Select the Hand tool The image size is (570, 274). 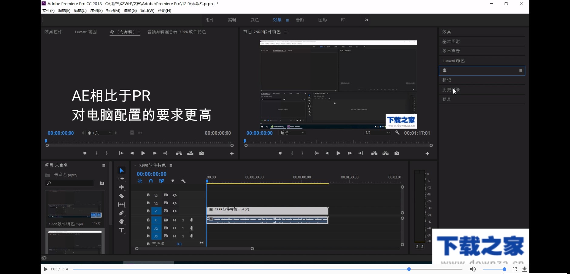(x=122, y=221)
